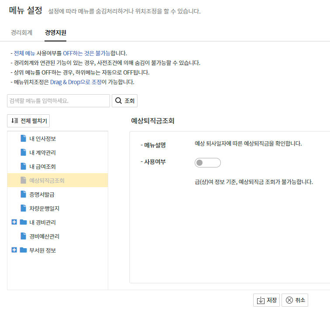Click the document icon next to 내 계약관리
This screenshot has height=311, width=330.
click(x=23, y=153)
